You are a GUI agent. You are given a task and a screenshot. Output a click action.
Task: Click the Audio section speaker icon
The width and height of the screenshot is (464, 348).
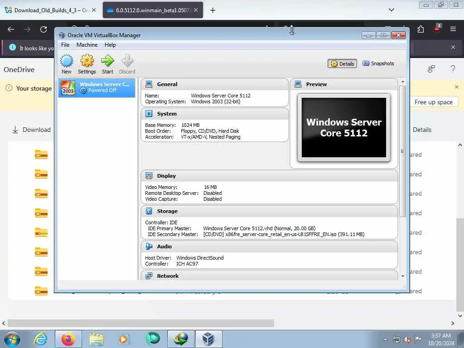pos(149,246)
